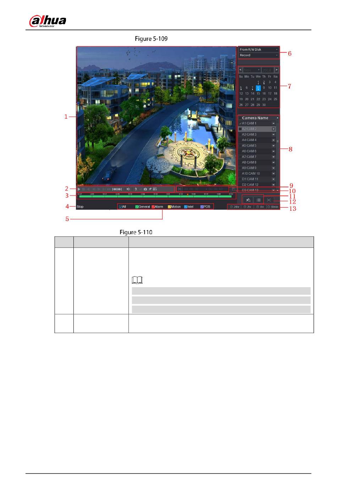Select camera A7 CAM 7 row
Image resolution: width=337 pixels, height=483 pixels.
tap(257, 157)
